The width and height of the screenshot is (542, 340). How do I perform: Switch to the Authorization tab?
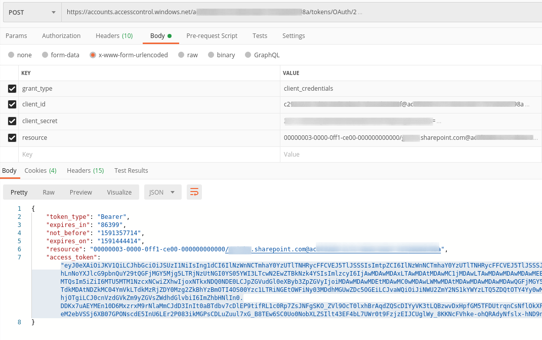pos(61,35)
